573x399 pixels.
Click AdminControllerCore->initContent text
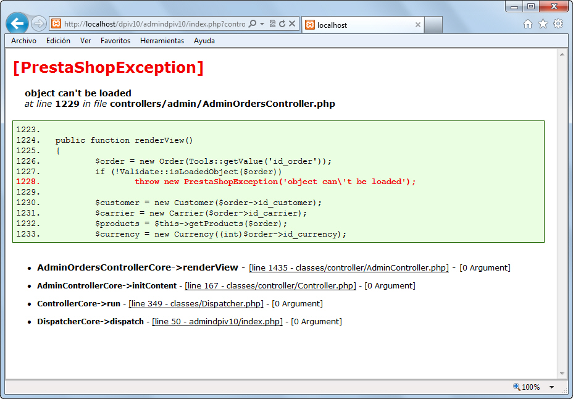(x=107, y=286)
